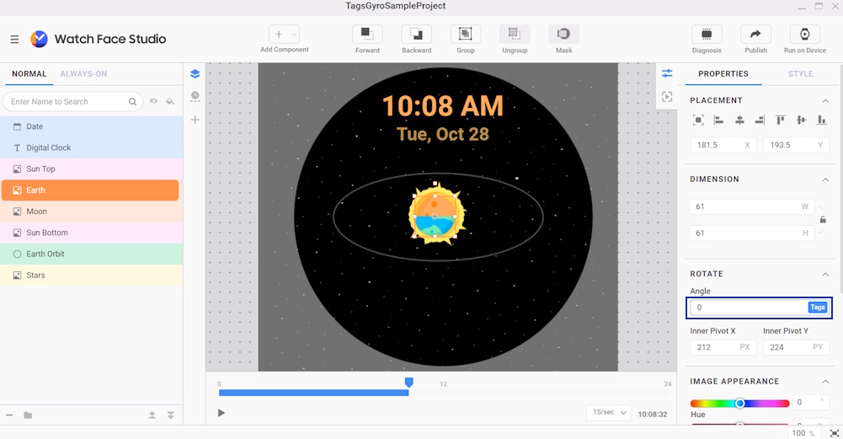Collapse the Placement section
The width and height of the screenshot is (843, 439).
pos(824,101)
